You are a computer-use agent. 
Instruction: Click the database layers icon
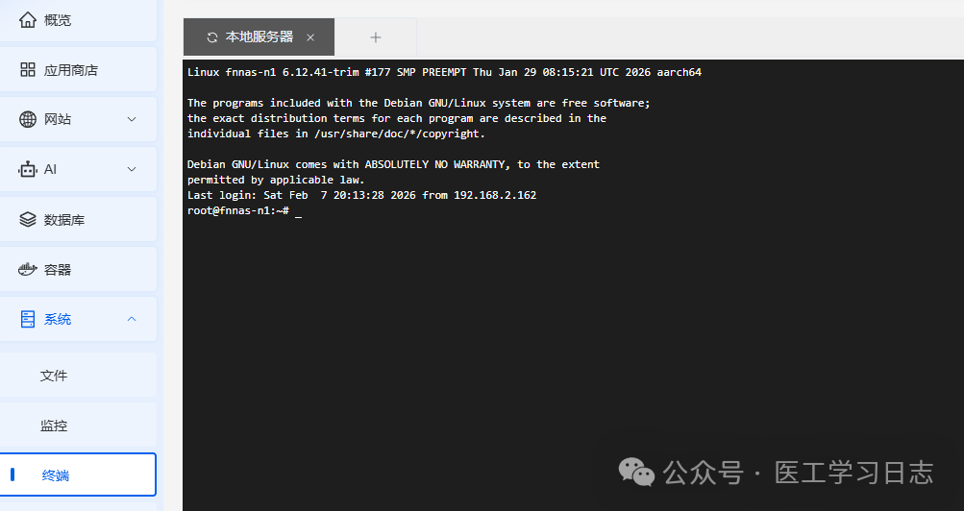point(28,219)
